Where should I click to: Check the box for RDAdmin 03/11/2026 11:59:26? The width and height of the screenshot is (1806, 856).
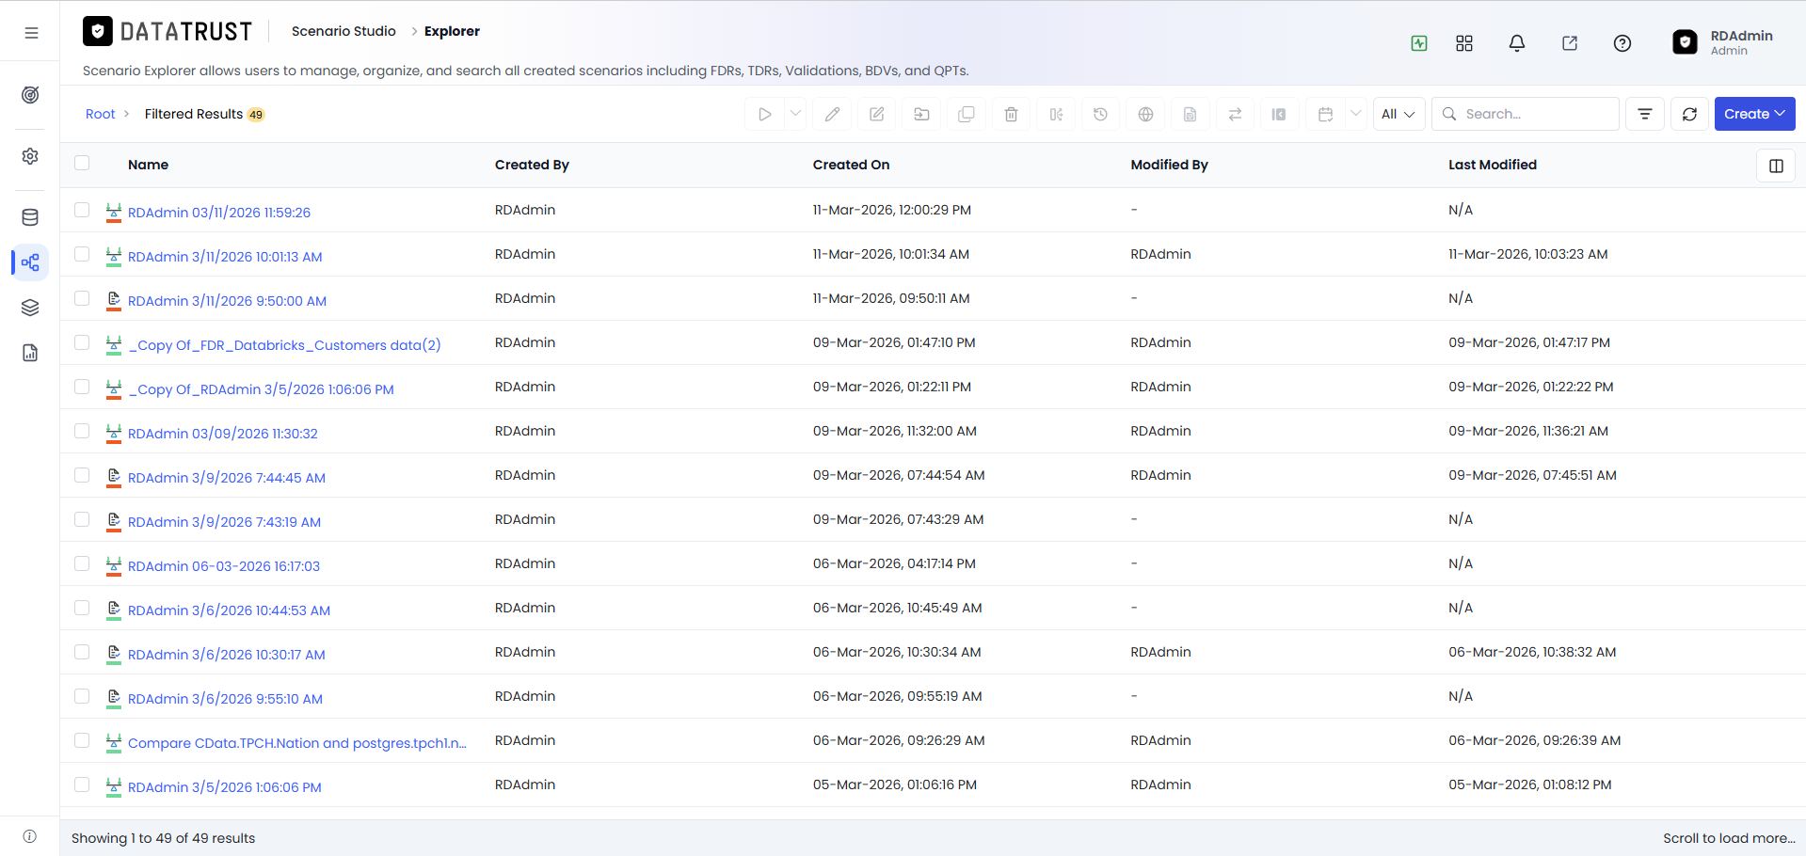coord(82,210)
